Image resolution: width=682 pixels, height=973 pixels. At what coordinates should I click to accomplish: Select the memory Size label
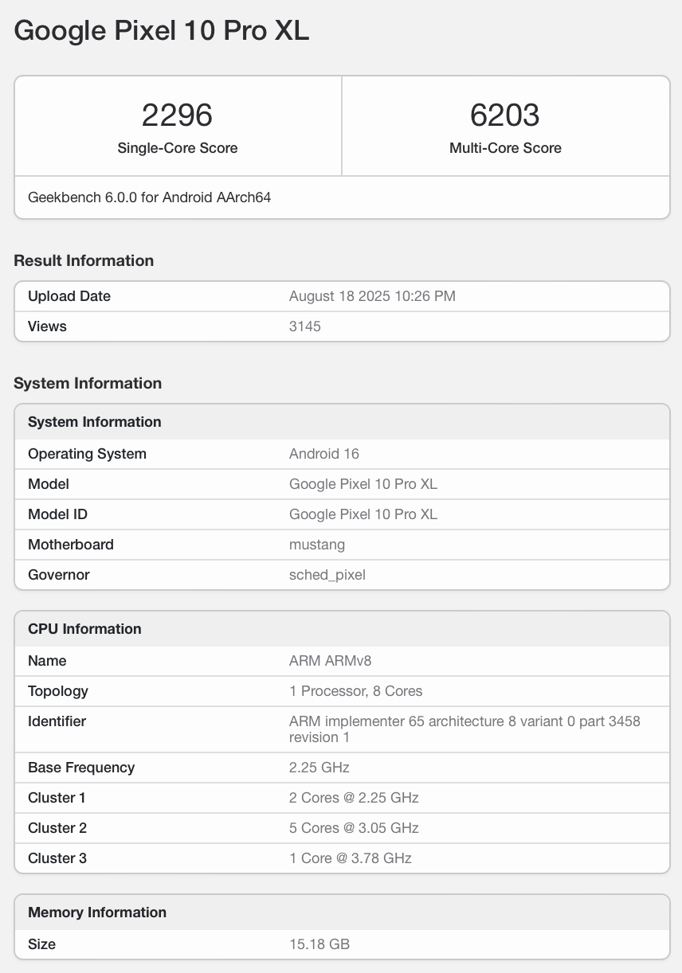click(42, 944)
